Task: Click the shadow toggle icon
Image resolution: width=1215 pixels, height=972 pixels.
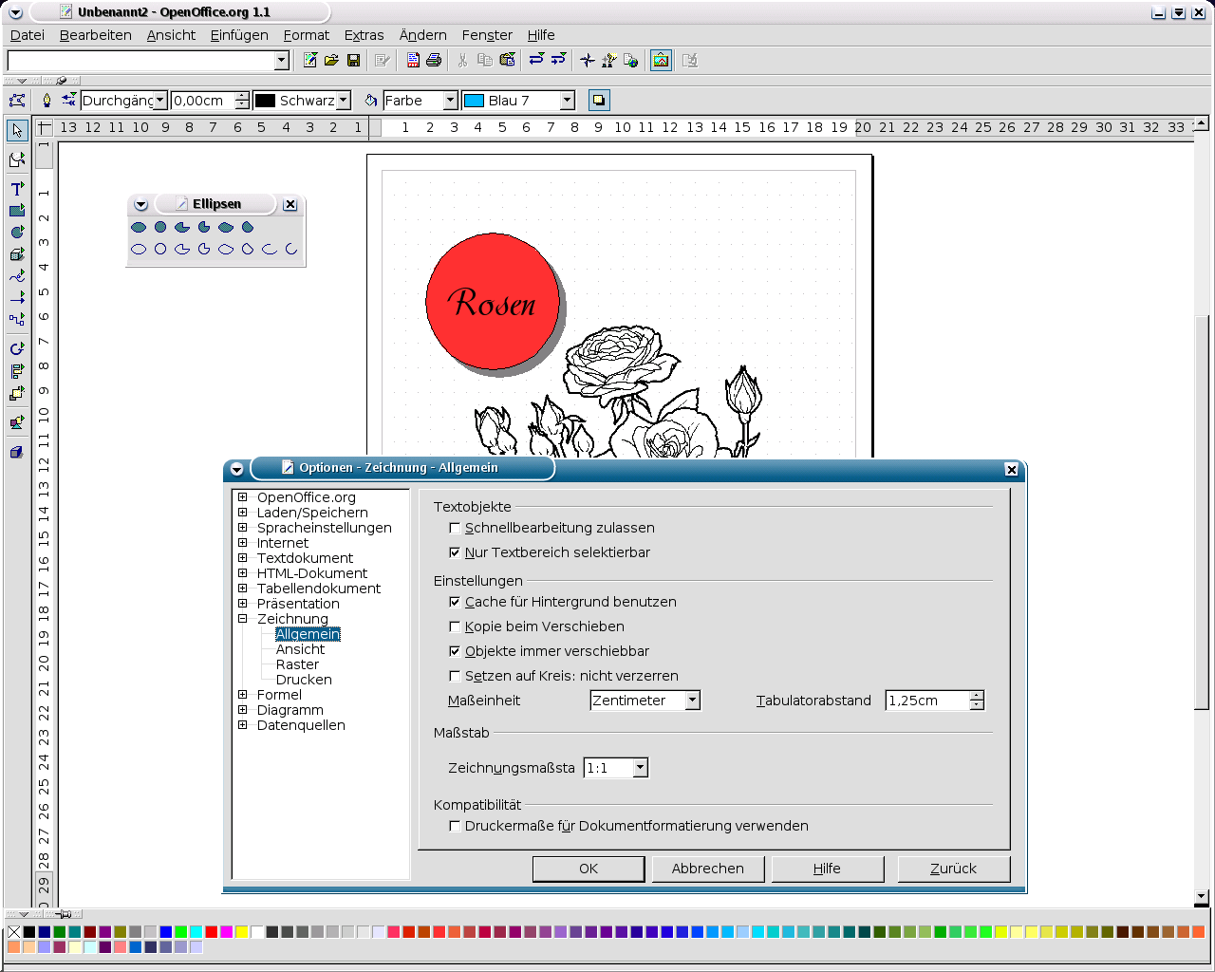Action: pos(598,101)
